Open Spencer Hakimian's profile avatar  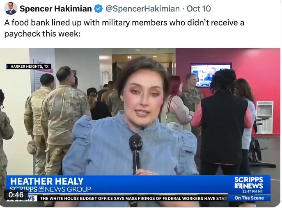click(x=10, y=8)
